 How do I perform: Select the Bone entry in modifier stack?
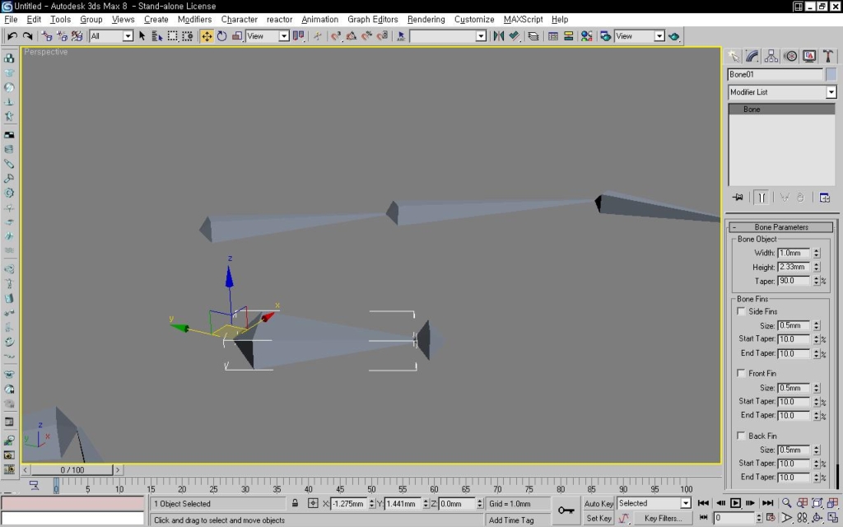pyautogui.click(x=781, y=110)
